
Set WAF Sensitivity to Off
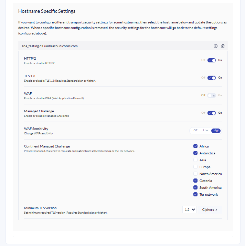click(x=195, y=131)
